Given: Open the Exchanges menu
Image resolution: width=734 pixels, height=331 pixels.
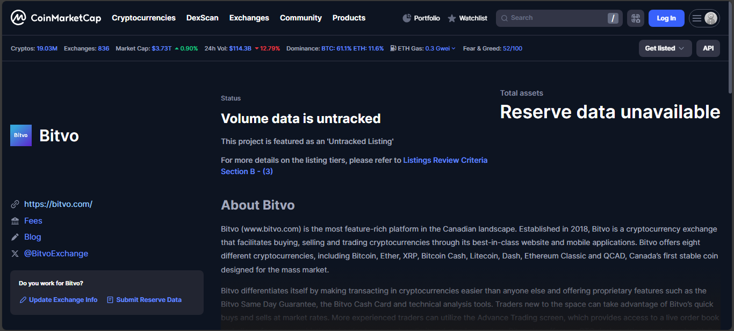Looking at the screenshot, I should (x=249, y=18).
